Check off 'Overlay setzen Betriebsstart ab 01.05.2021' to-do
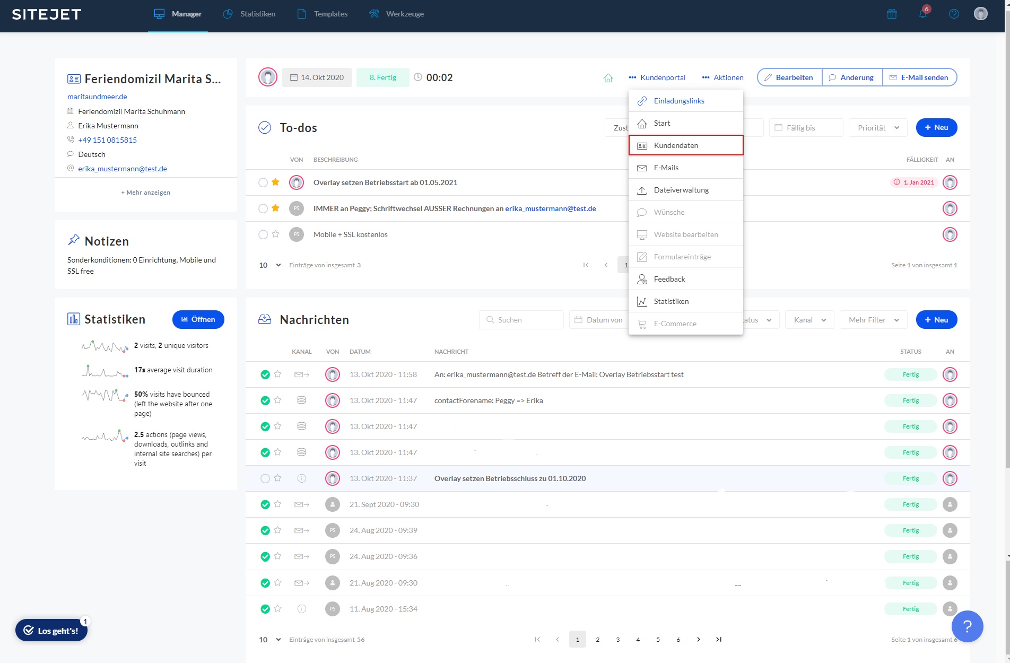1010x663 pixels. tap(263, 182)
